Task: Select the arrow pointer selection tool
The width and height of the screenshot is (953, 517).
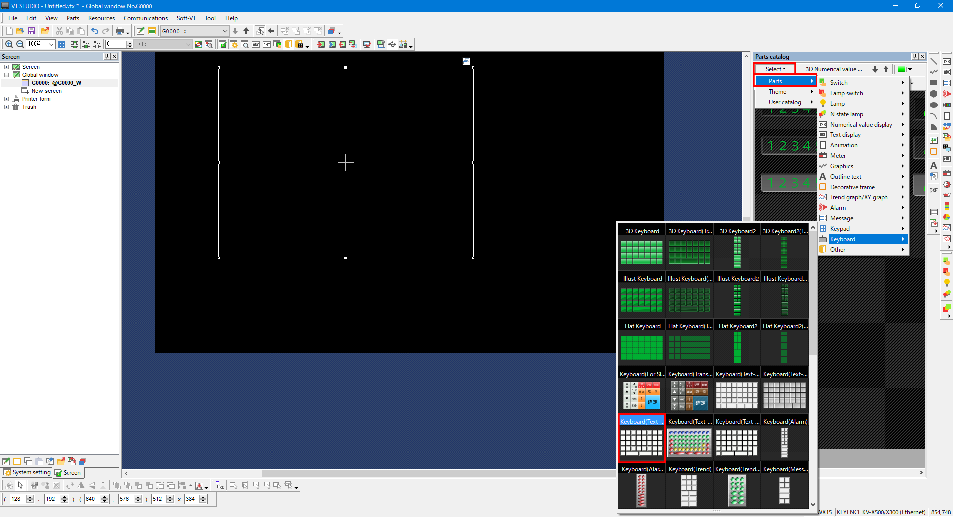Action: click(21, 485)
